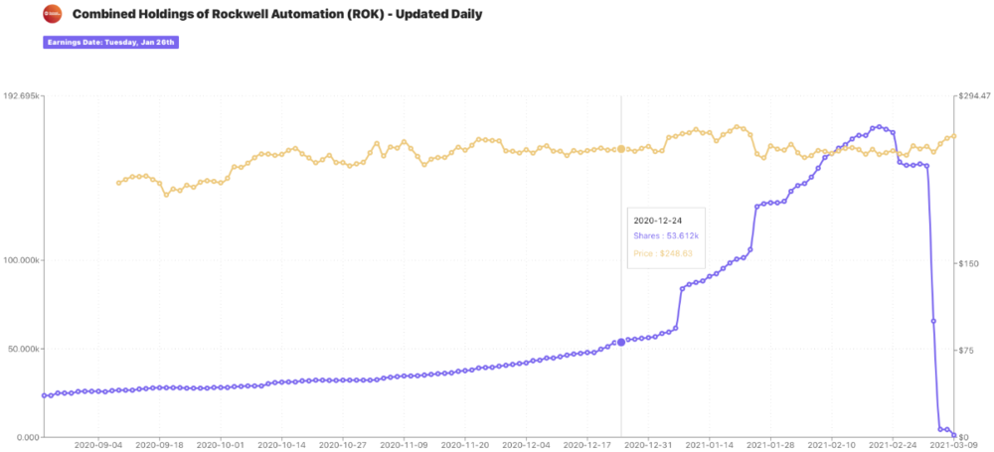Click the red round logo icon
994x452 pixels.
pyautogui.click(x=52, y=13)
